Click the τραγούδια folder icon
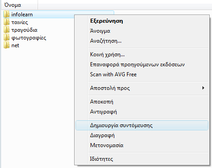 (6, 30)
